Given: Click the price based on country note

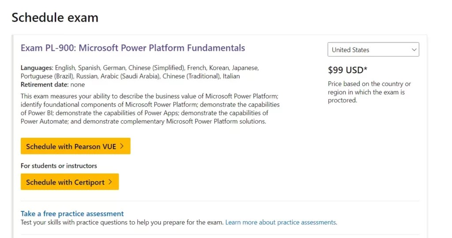Looking at the screenshot, I should click(x=369, y=92).
